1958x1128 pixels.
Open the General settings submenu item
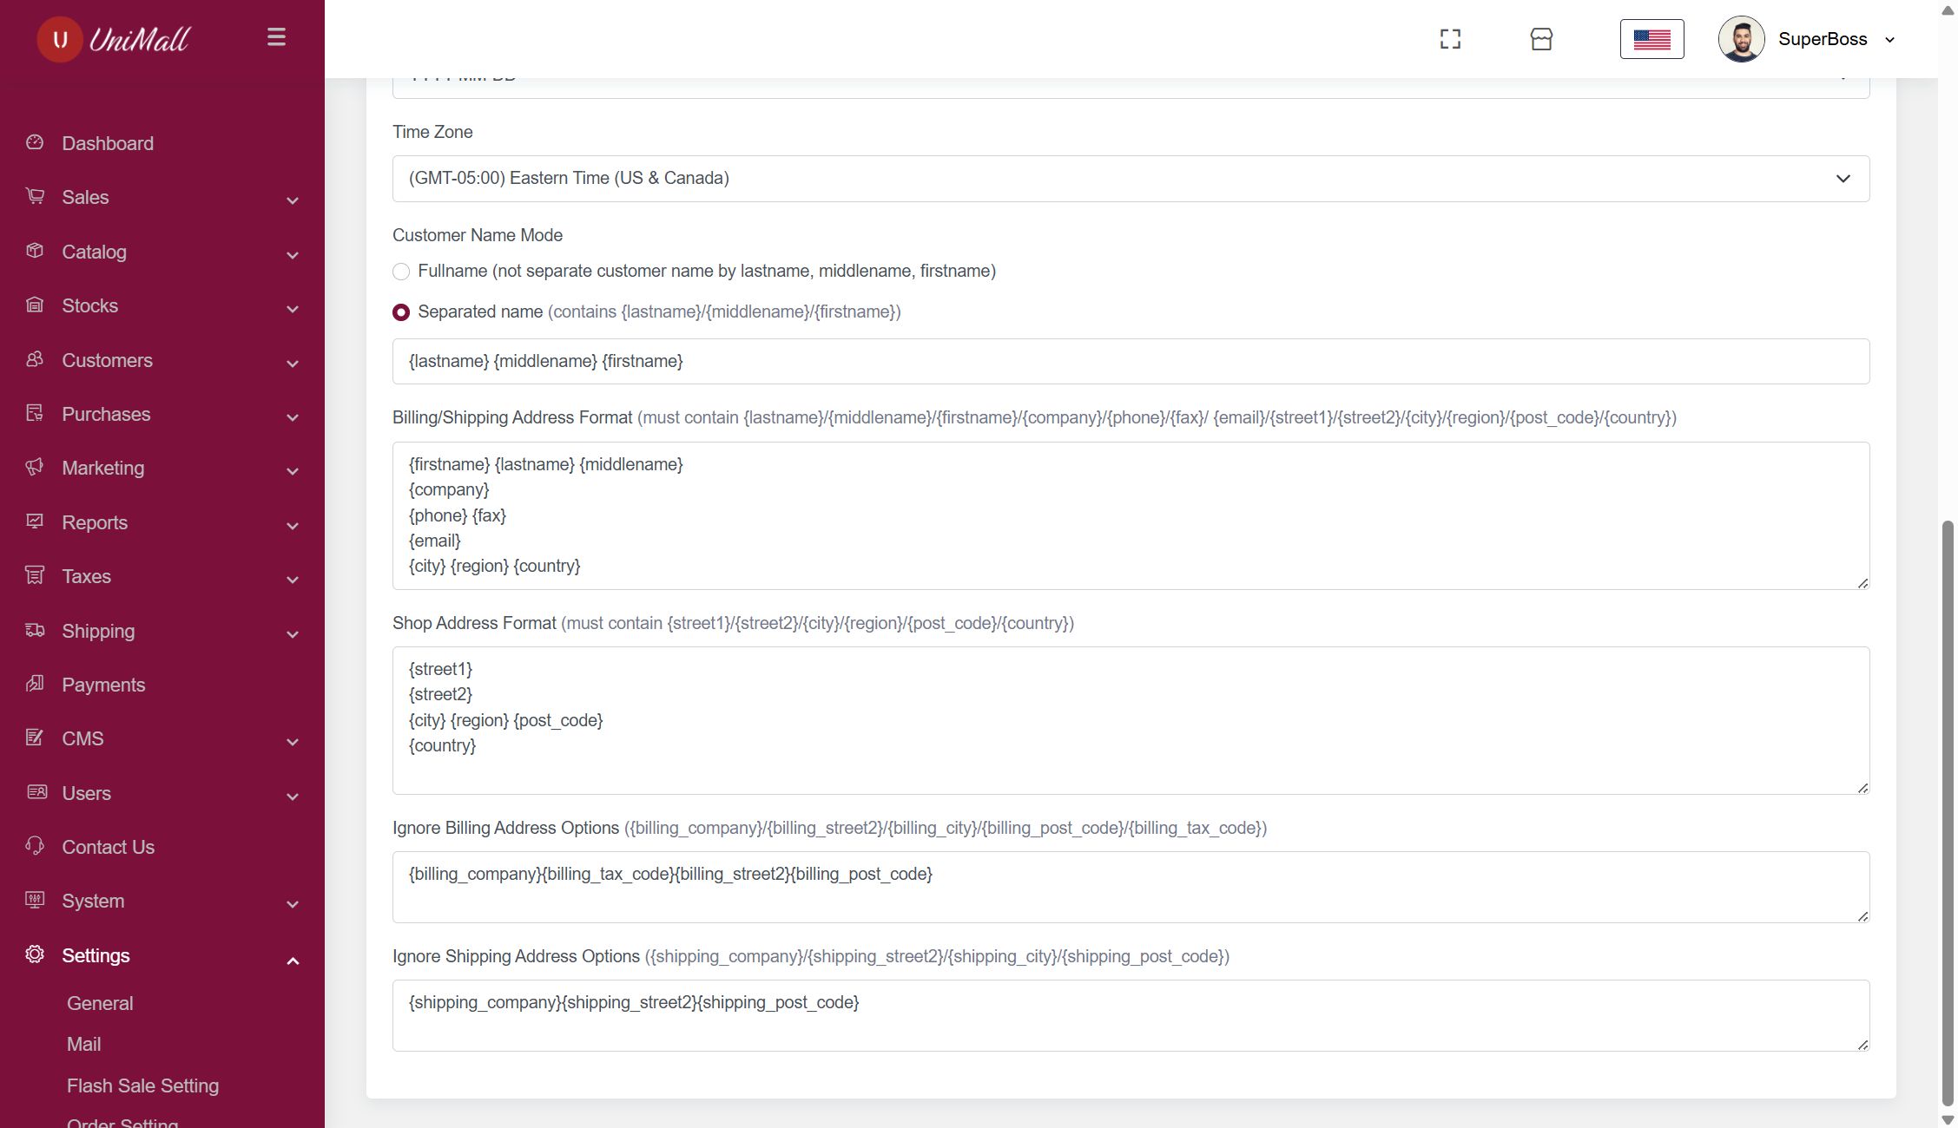point(100,1003)
